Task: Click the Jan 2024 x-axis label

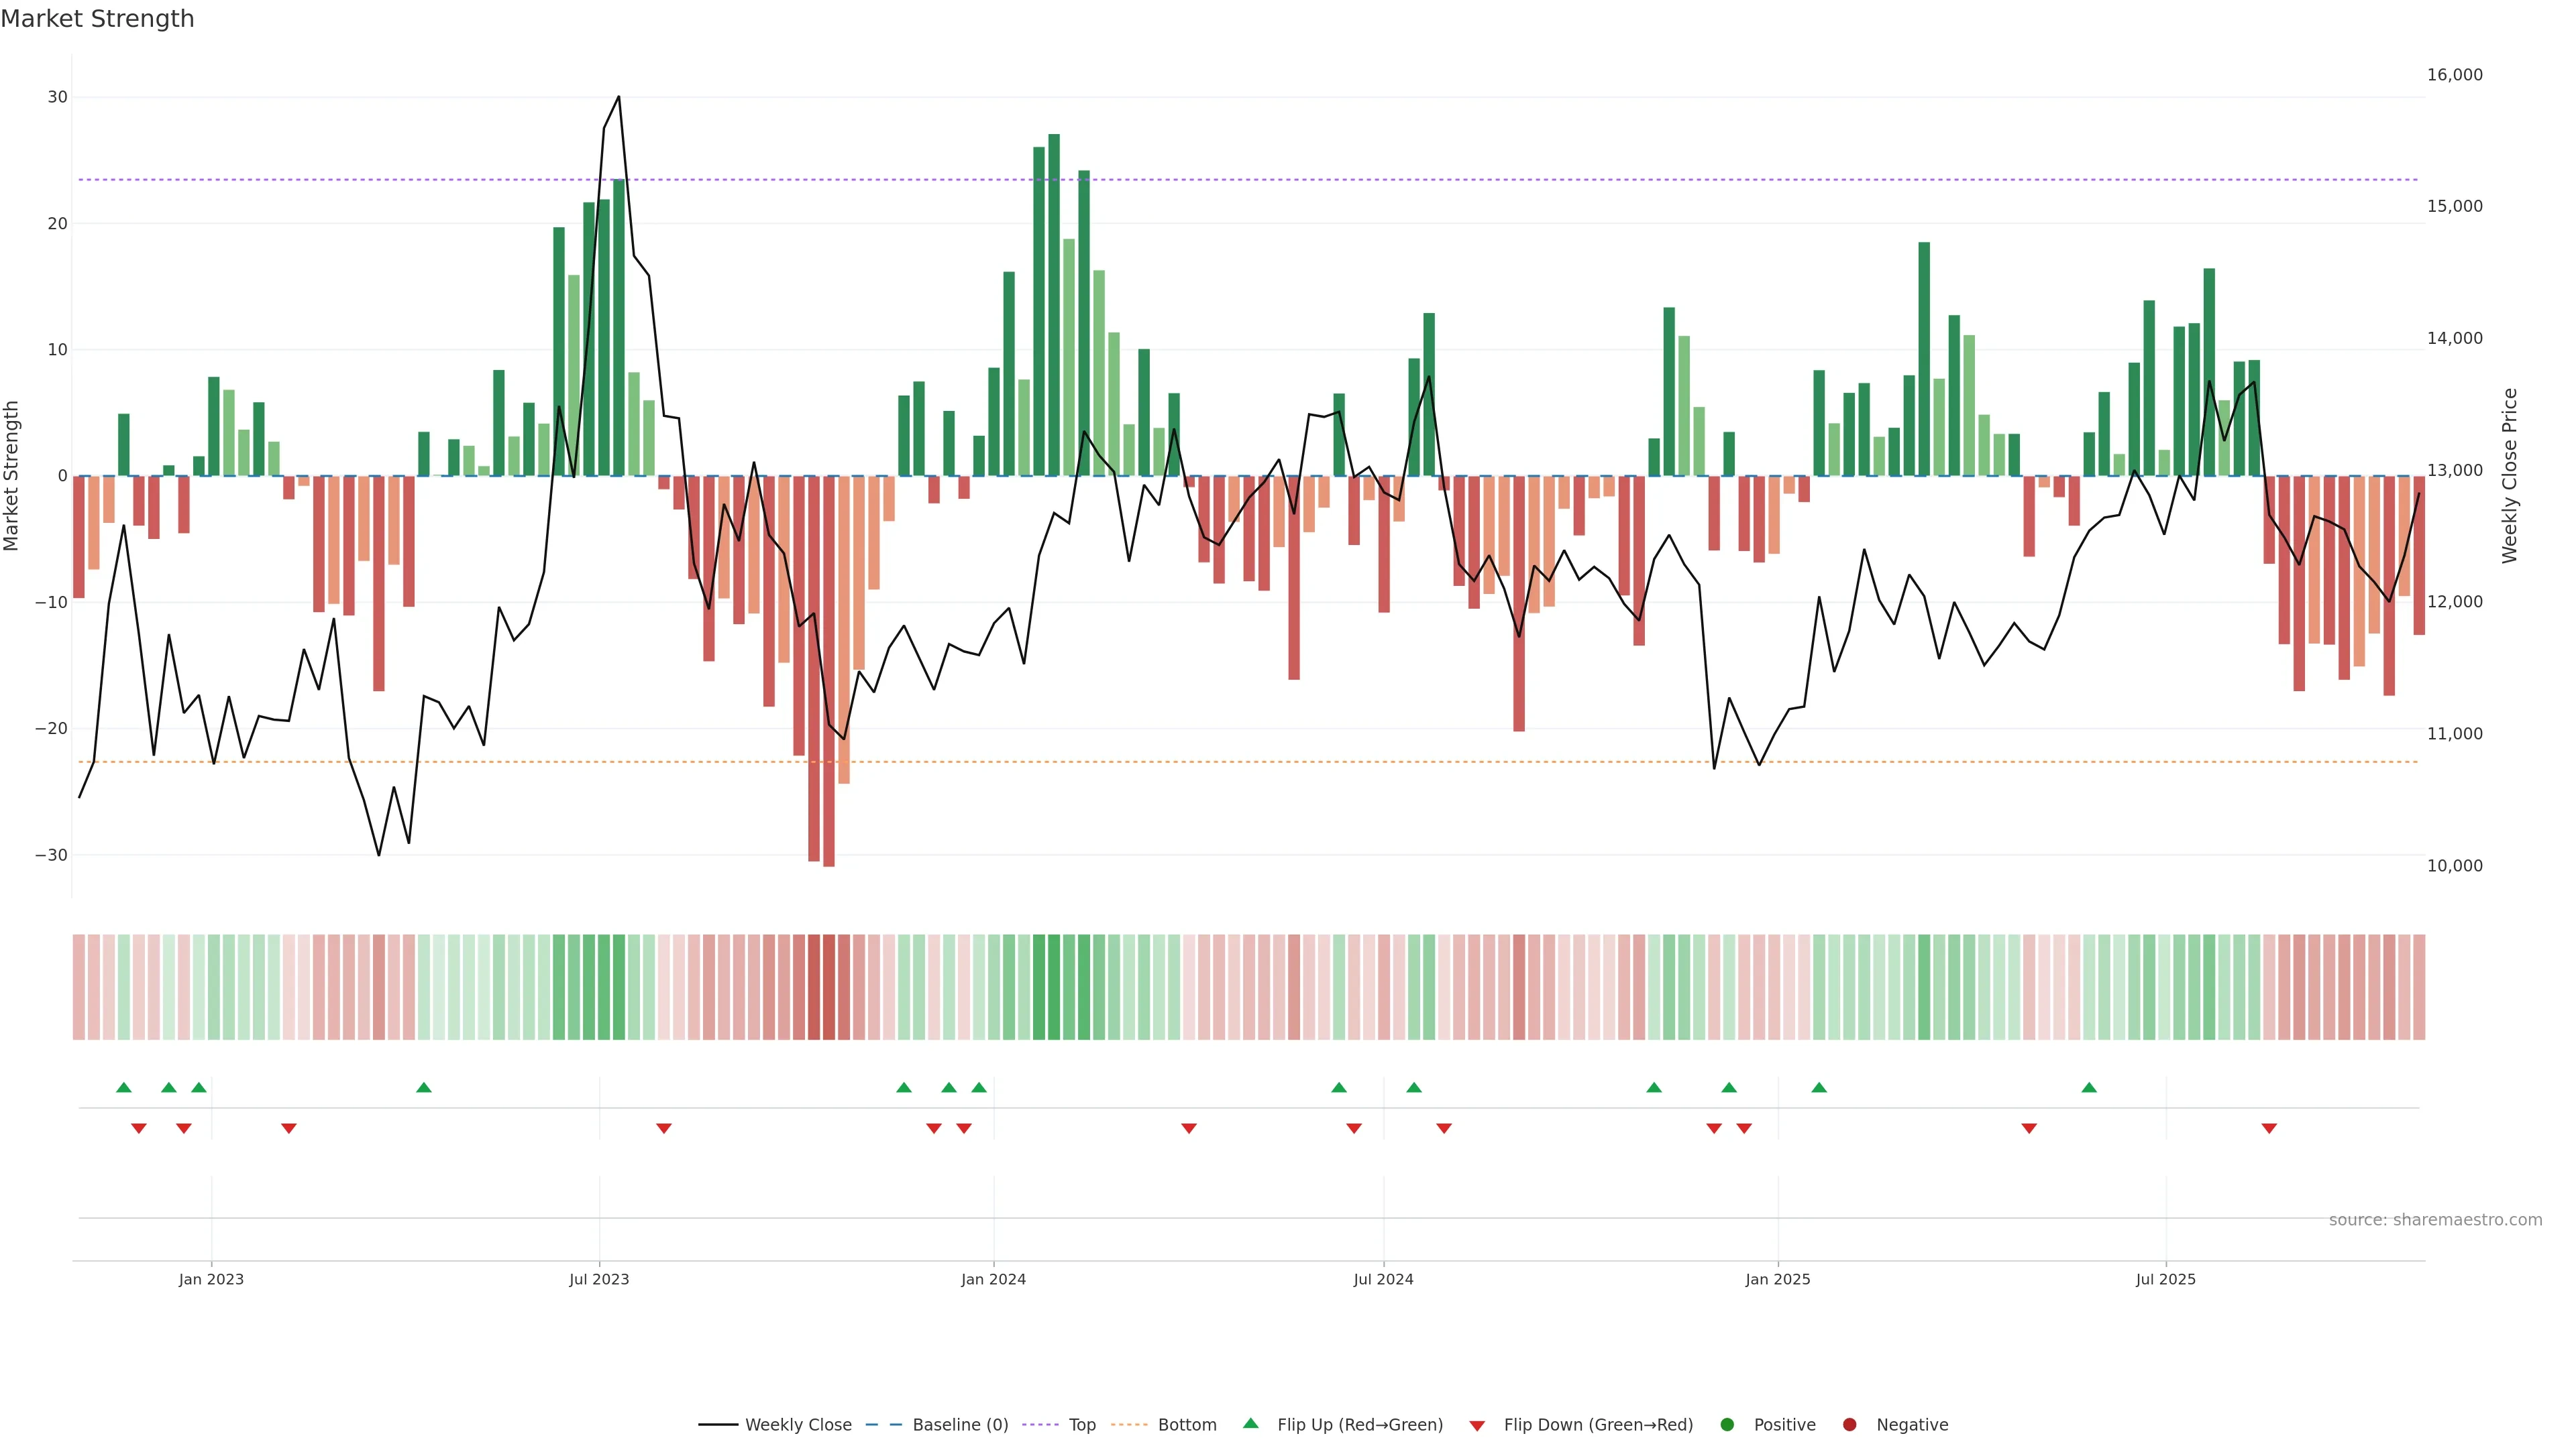Action: [993, 1279]
